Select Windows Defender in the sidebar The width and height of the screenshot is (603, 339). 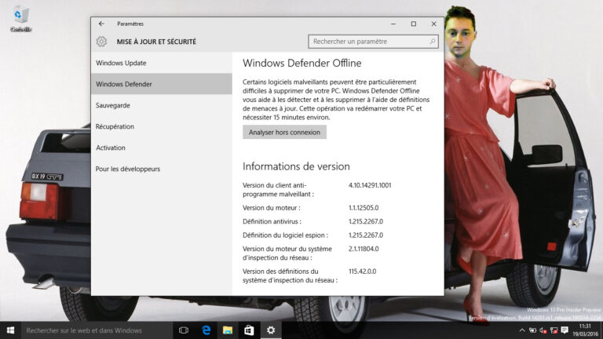pos(124,84)
